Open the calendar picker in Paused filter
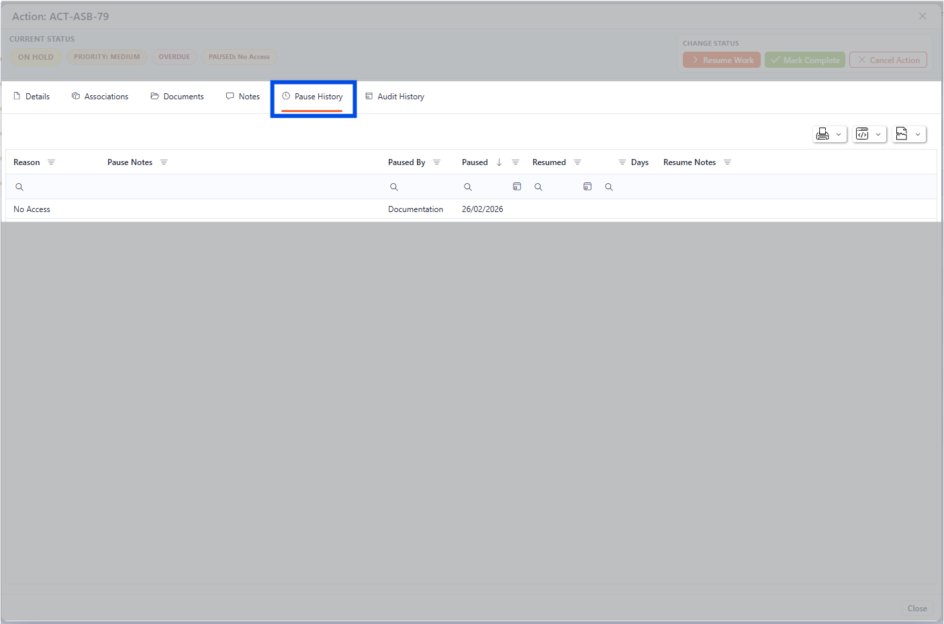The height and width of the screenshot is (624, 944). click(x=517, y=187)
